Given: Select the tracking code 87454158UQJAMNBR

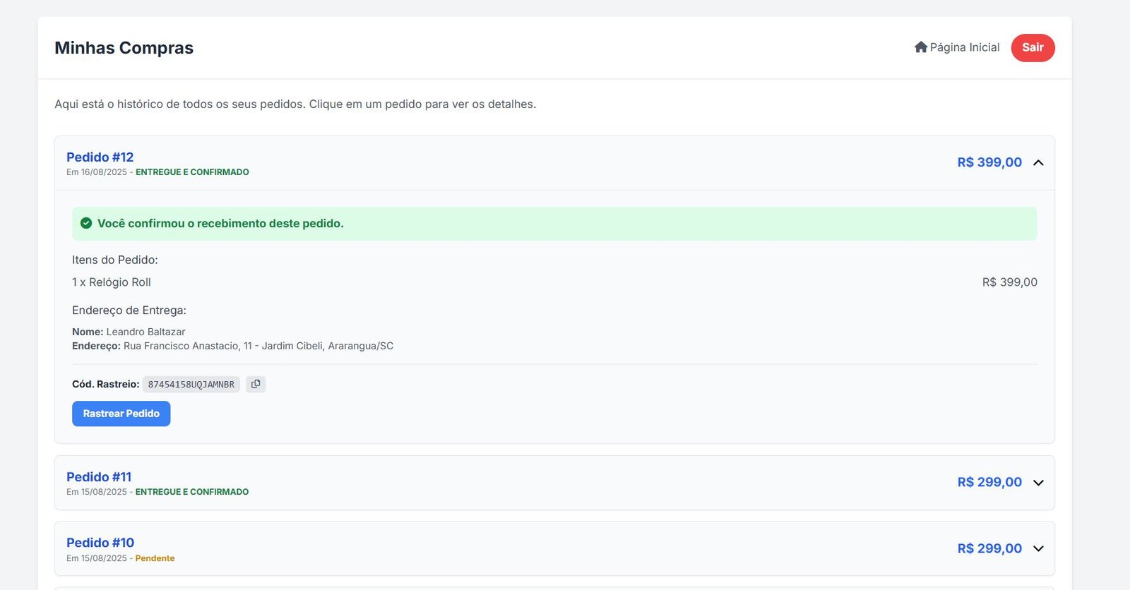Looking at the screenshot, I should tap(191, 385).
